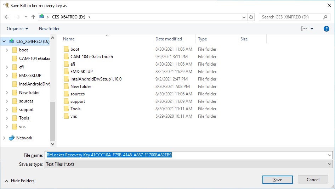Sort files by Date modified column
335x189 pixels.
point(169,39)
